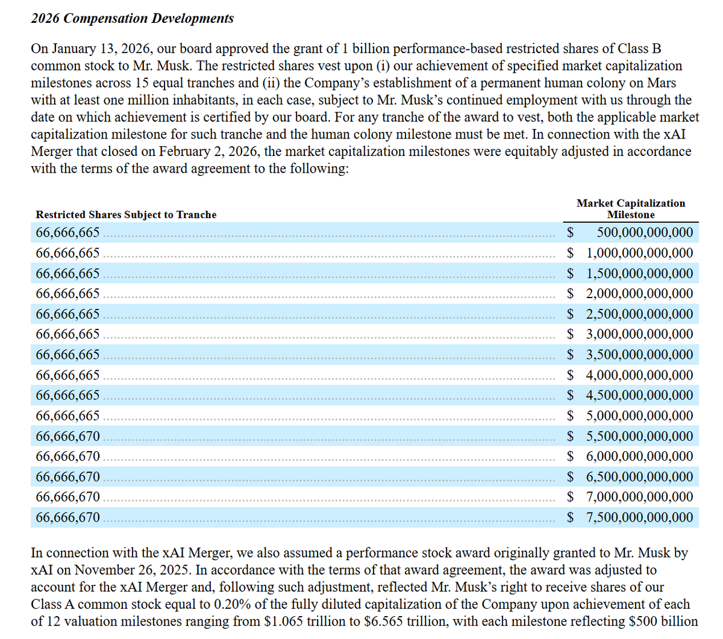Select the 6,000,000,000,000 milestone value
723x639 pixels.
click(x=640, y=456)
